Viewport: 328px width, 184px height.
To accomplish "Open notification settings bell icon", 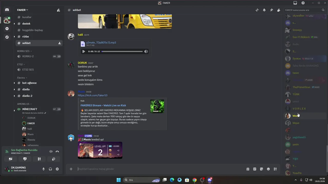I will (264, 10).
